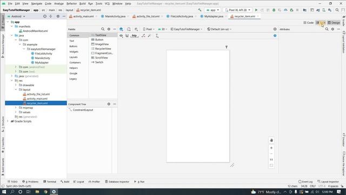Screen dimensions: 346x195
Task: Toggle Autoconnect magnet icon
Action: click(127, 36)
